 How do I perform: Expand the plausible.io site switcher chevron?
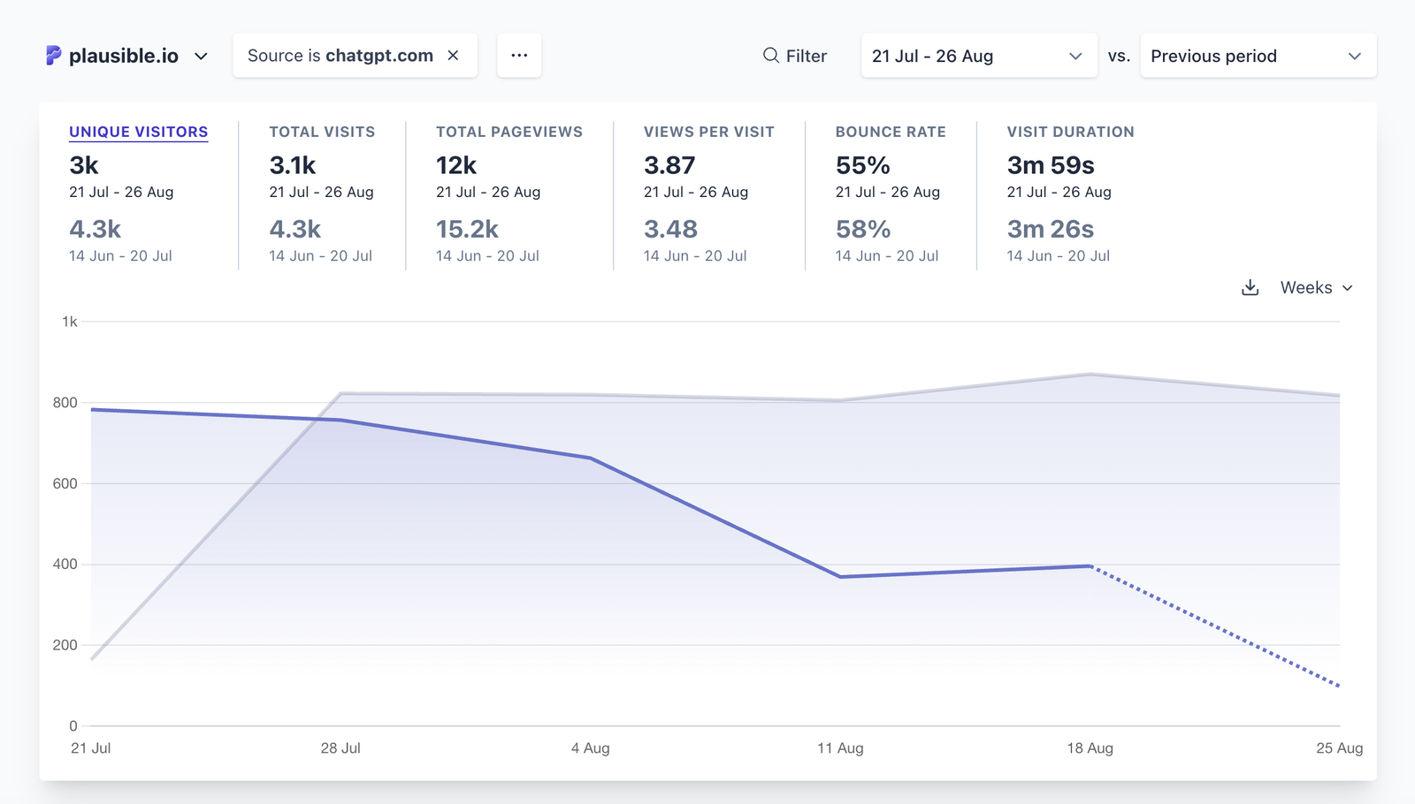[x=202, y=57]
